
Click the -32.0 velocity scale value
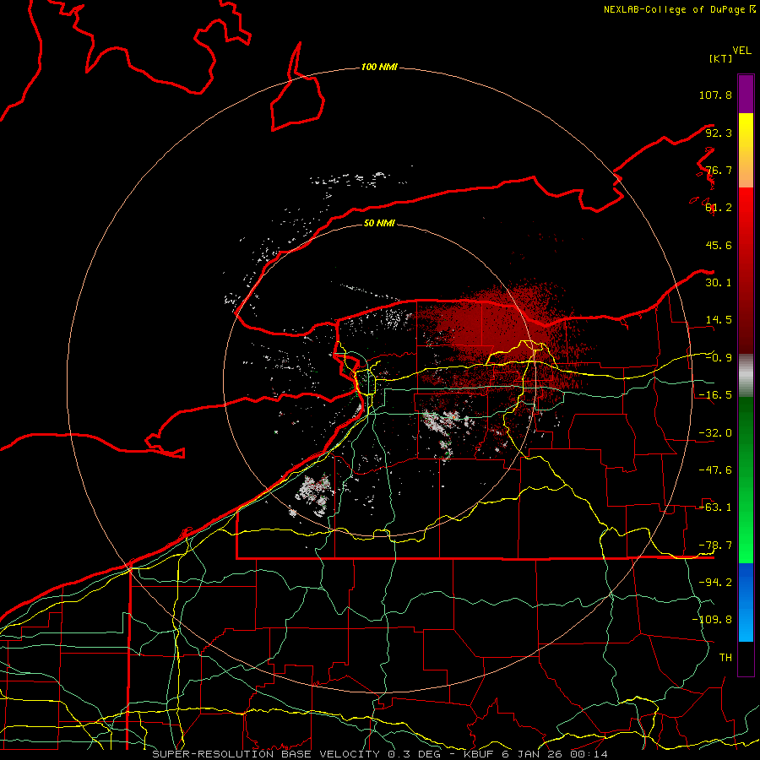[x=715, y=433]
